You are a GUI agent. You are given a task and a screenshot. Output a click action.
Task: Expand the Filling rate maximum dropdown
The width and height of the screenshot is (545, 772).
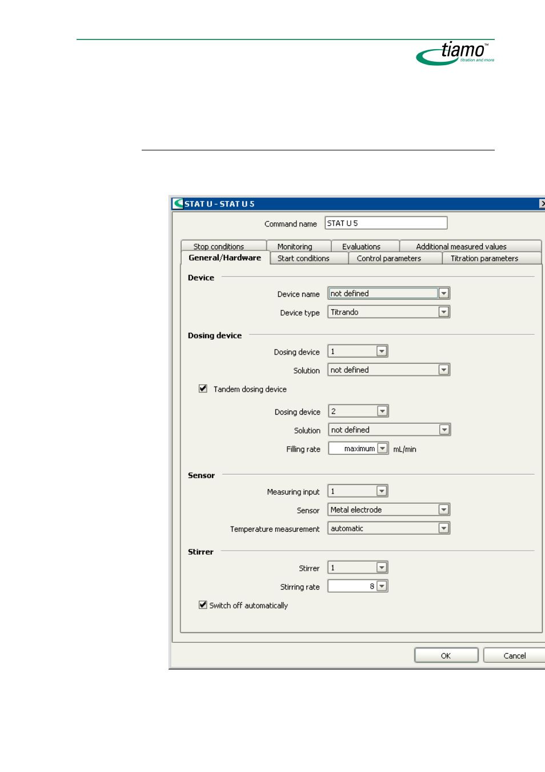(x=382, y=448)
